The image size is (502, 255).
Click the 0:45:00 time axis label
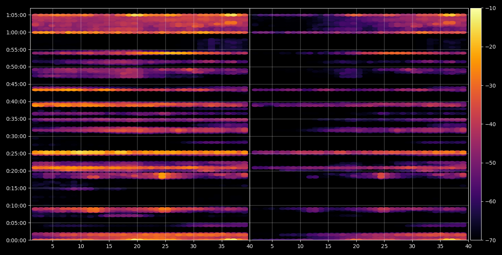point(16,84)
